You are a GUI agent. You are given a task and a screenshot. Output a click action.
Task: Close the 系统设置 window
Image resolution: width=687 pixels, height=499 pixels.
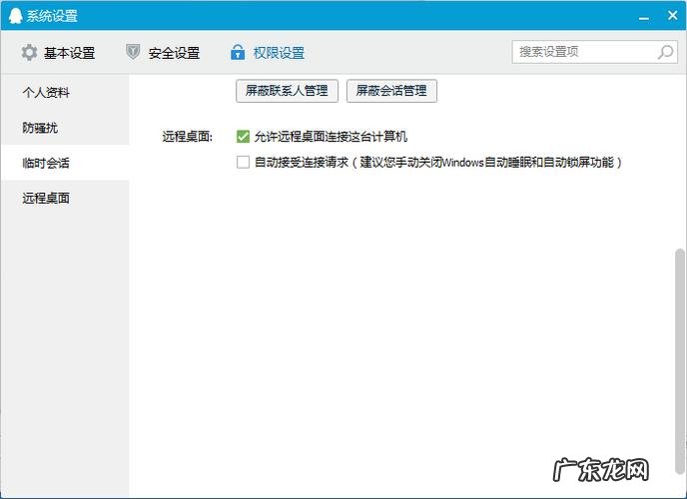point(670,15)
